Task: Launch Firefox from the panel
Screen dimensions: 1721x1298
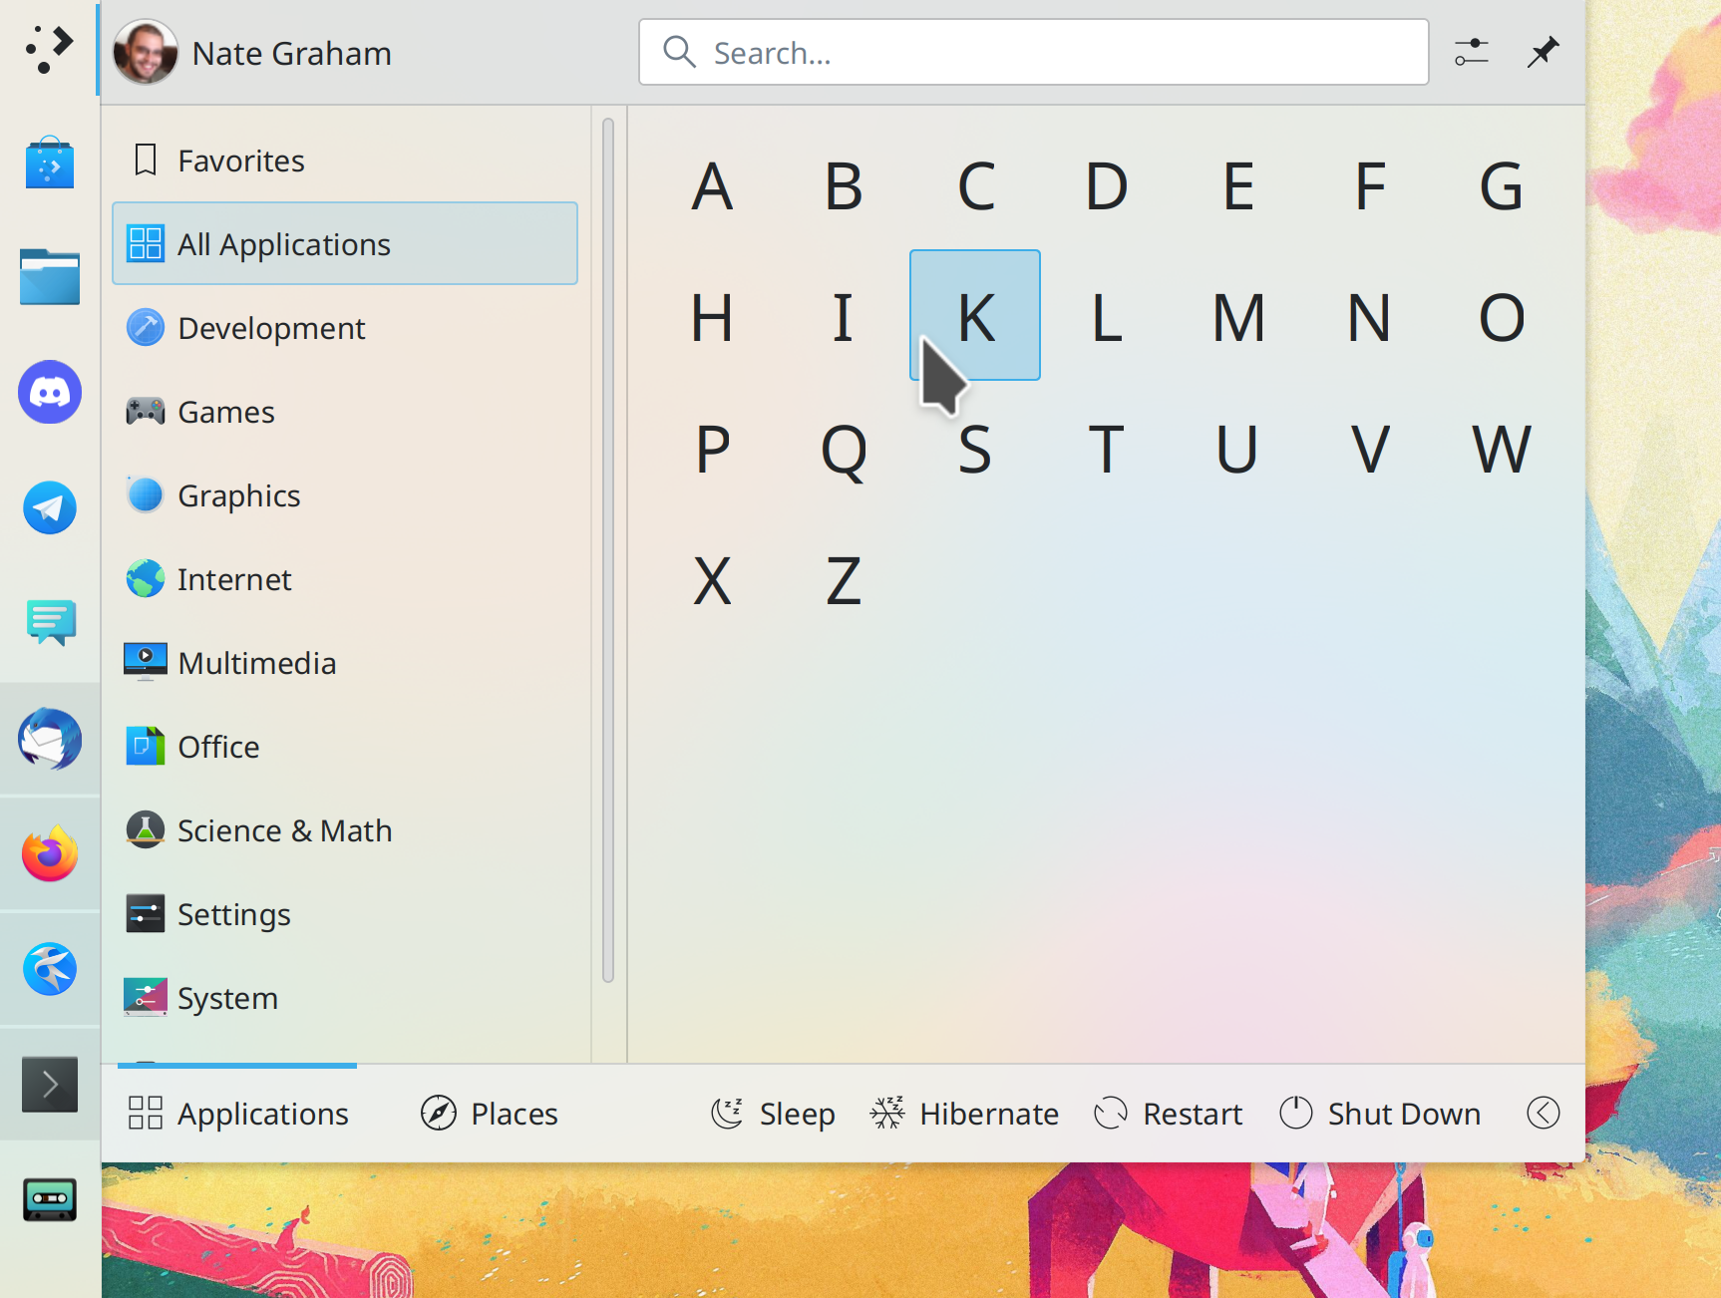Action: (50, 854)
